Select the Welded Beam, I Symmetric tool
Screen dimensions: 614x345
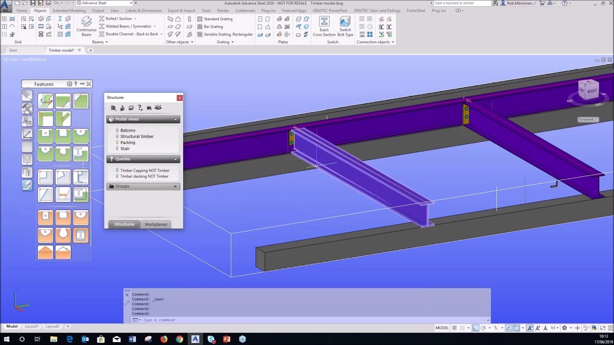click(x=125, y=26)
